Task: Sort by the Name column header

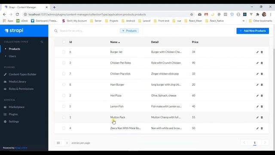Action: click(115, 42)
